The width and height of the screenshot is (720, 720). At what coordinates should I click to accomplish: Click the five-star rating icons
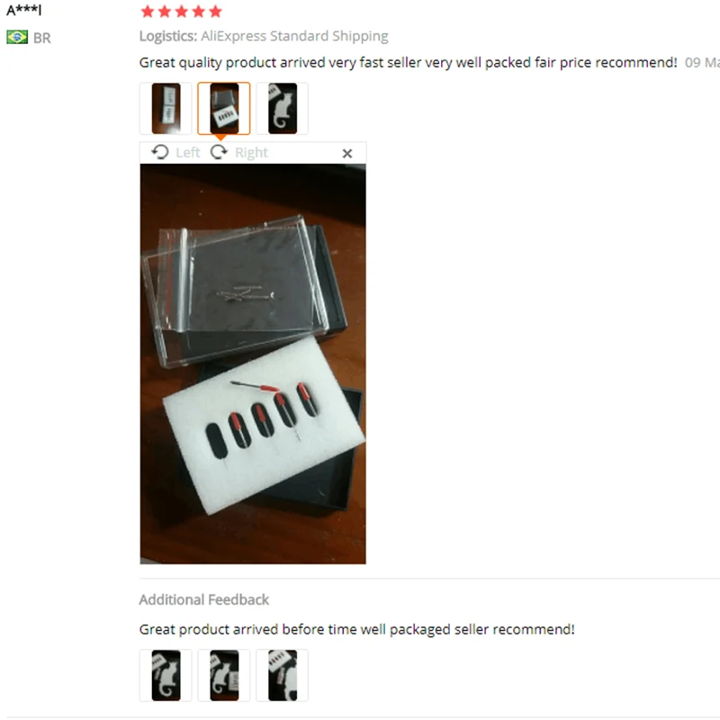point(182,12)
